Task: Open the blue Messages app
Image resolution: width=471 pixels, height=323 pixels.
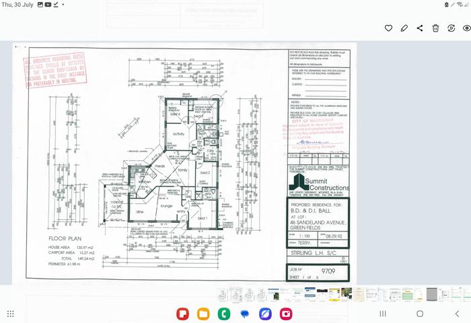Action: [245, 314]
